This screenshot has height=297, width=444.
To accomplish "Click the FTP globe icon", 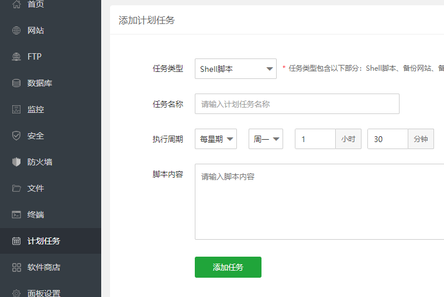I will click(16, 57).
